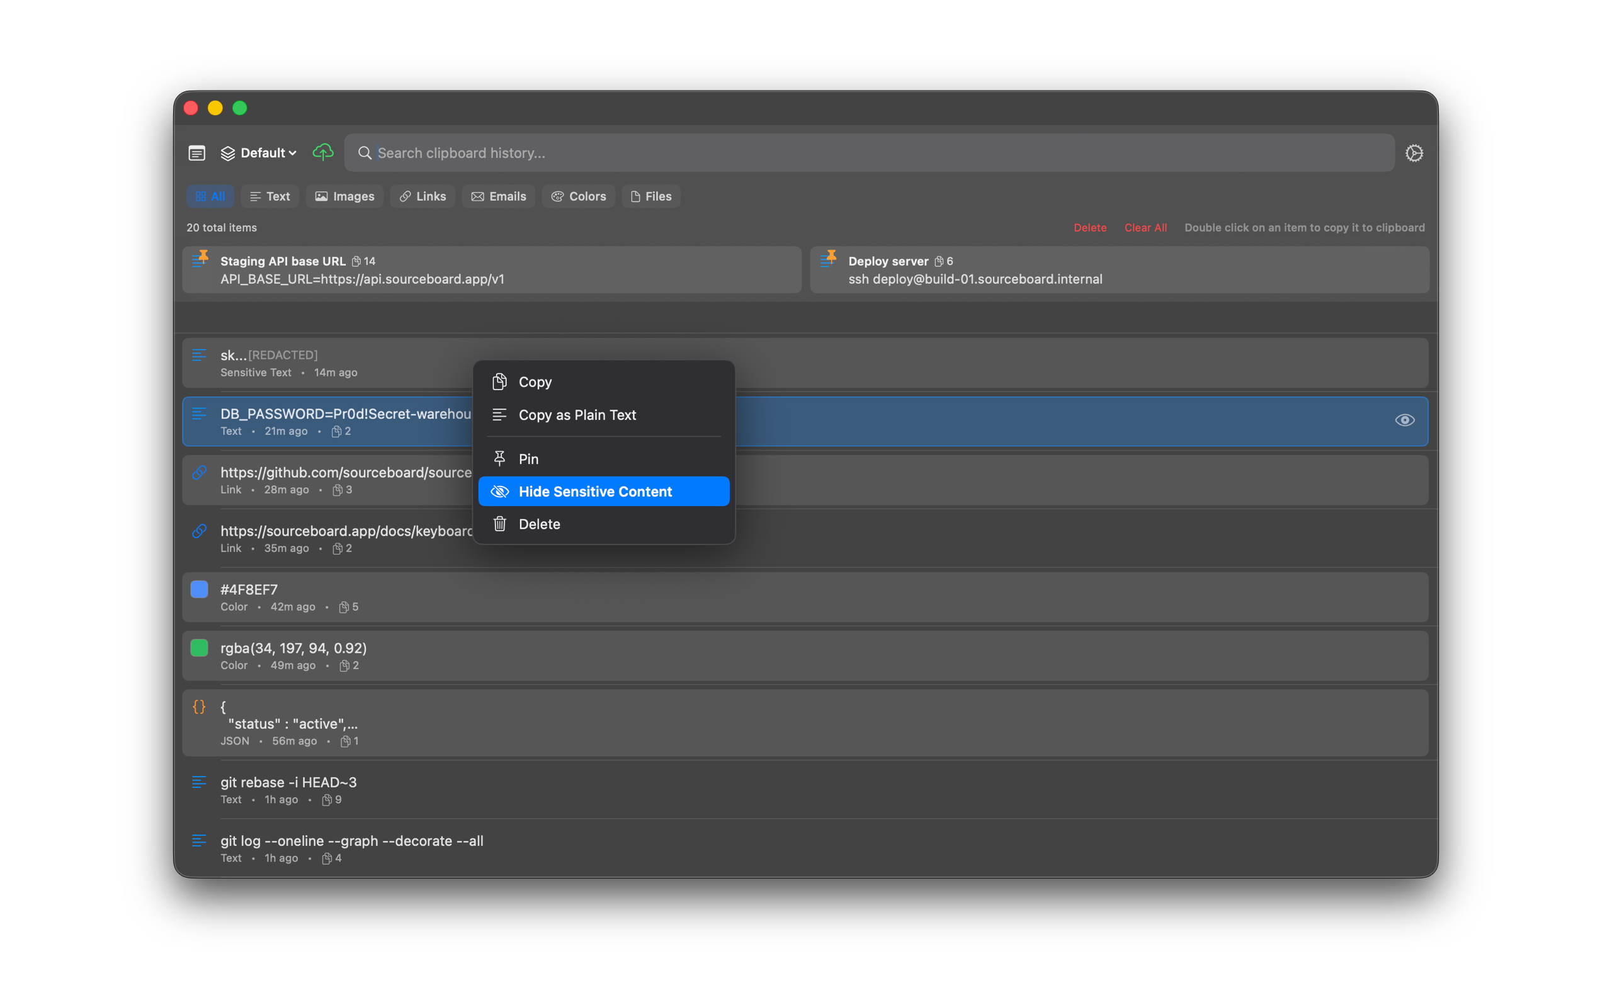
Task: Switch to the Text filter tab
Action: pyautogui.click(x=270, y=196)
